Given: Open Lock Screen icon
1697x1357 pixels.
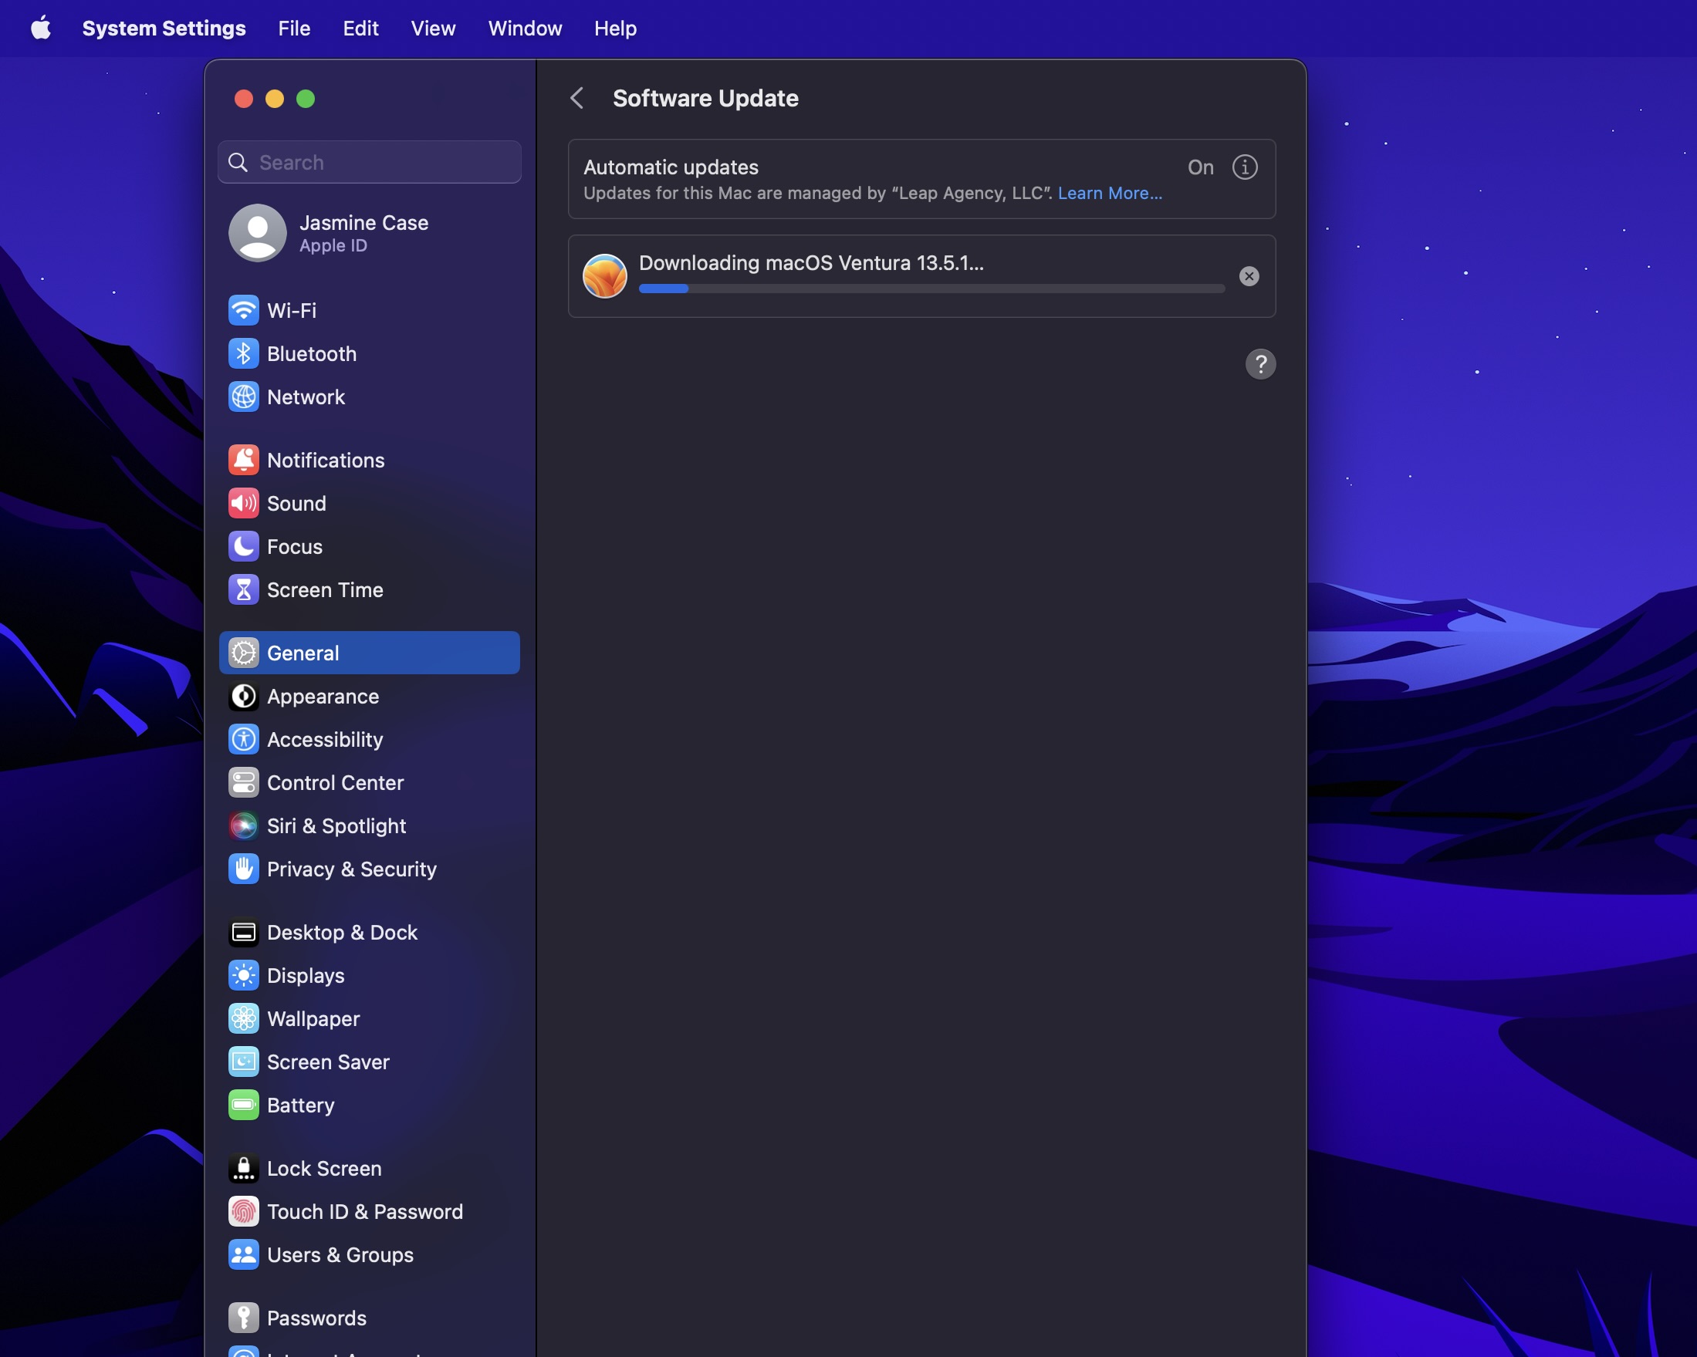Looking at the screenshot, I should (x=243, y=1168).
